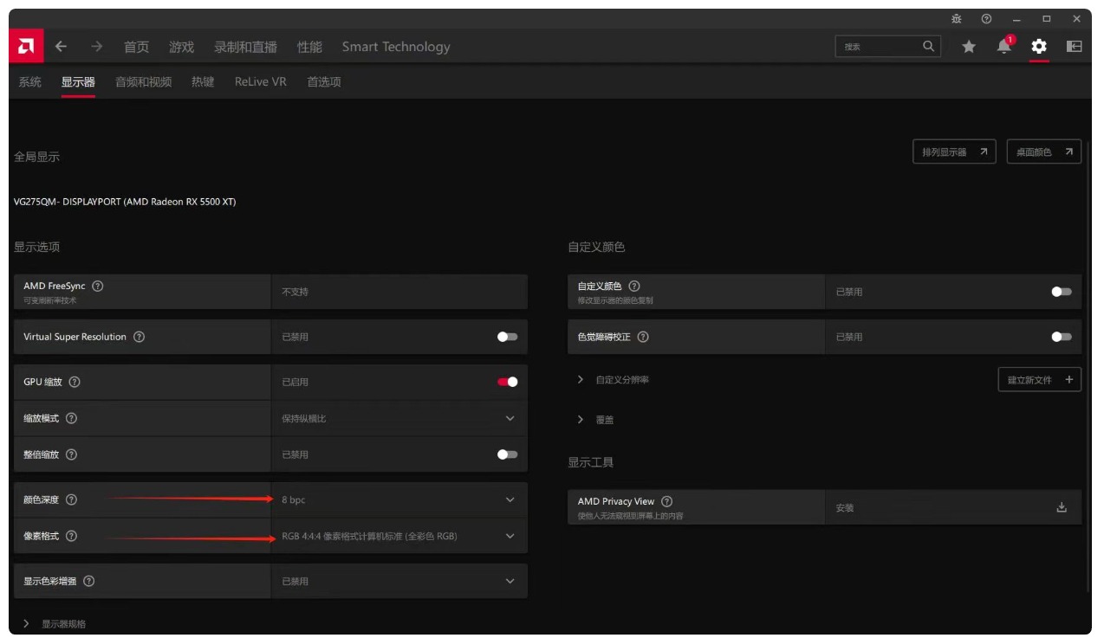The image size is (1104, 644).
Task: Click the 搜索 search input field
Action: tap(877, 47)
